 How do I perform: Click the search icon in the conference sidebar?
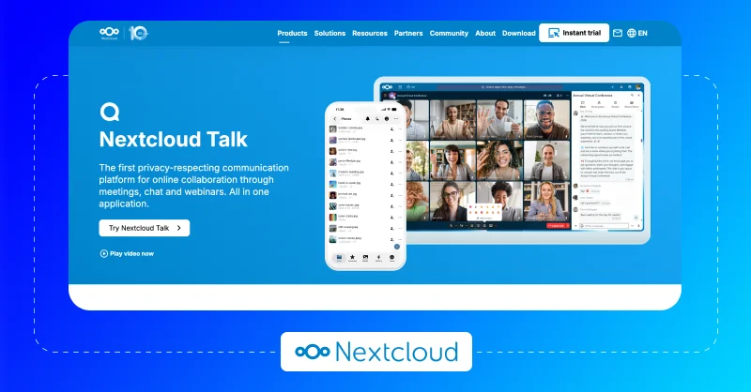click(632, 96)
